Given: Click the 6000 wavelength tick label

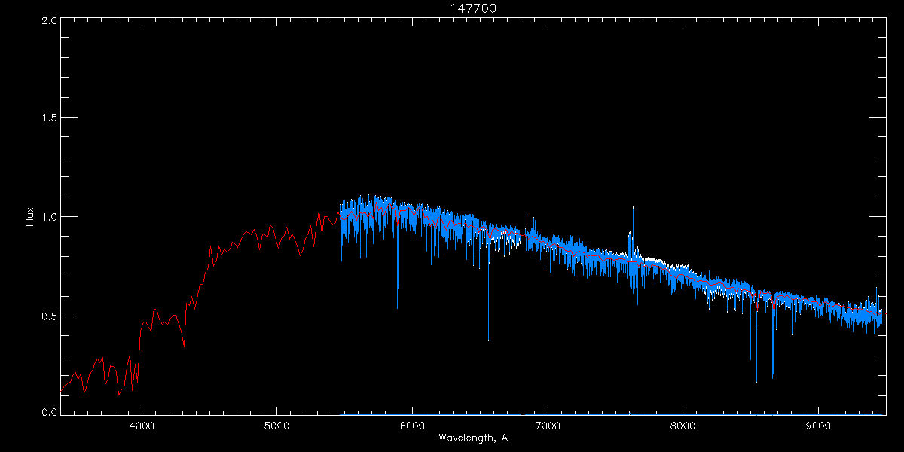Looking at the screenshot, I should 413,426.
